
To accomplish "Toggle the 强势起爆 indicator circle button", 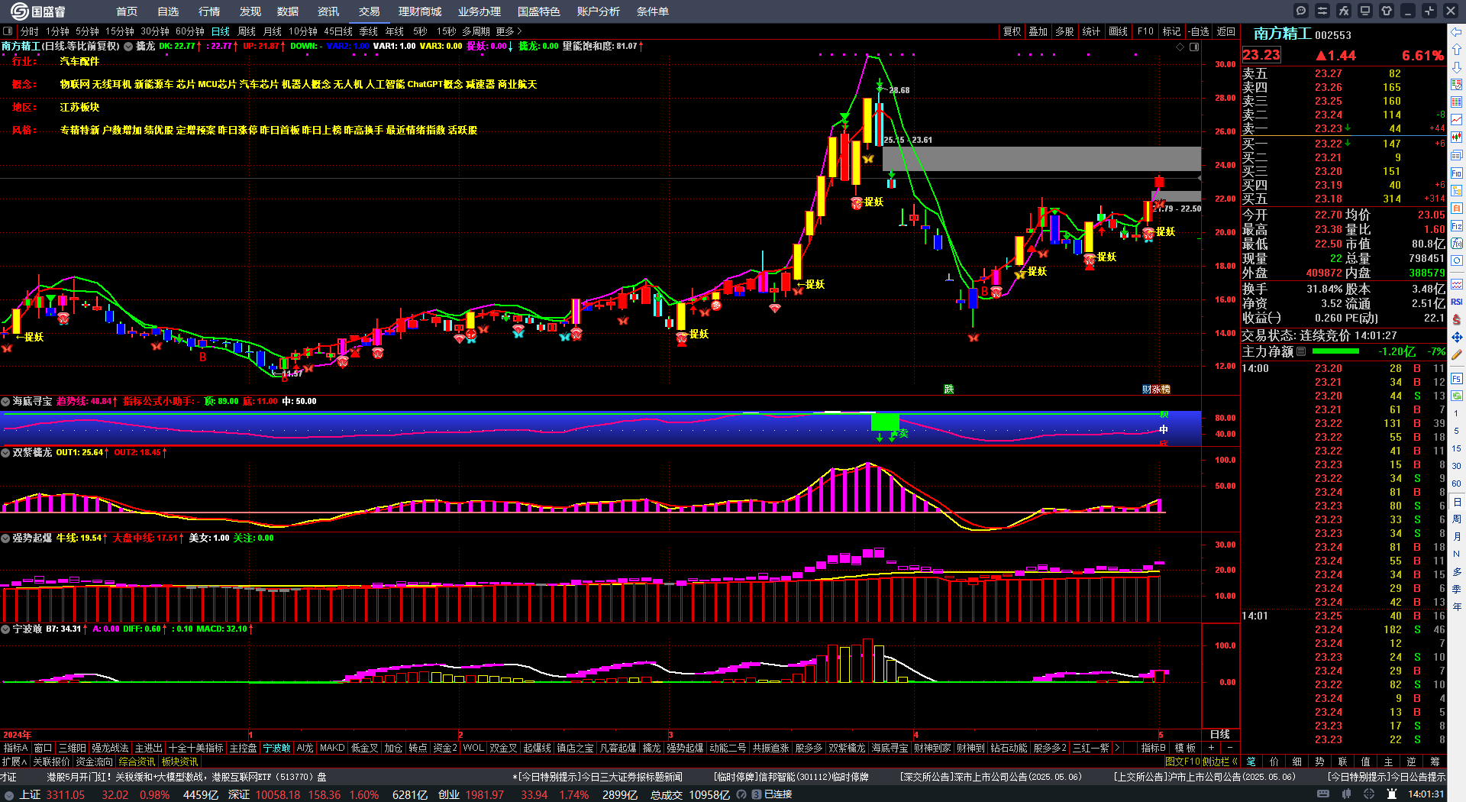I will click(5, 538).
